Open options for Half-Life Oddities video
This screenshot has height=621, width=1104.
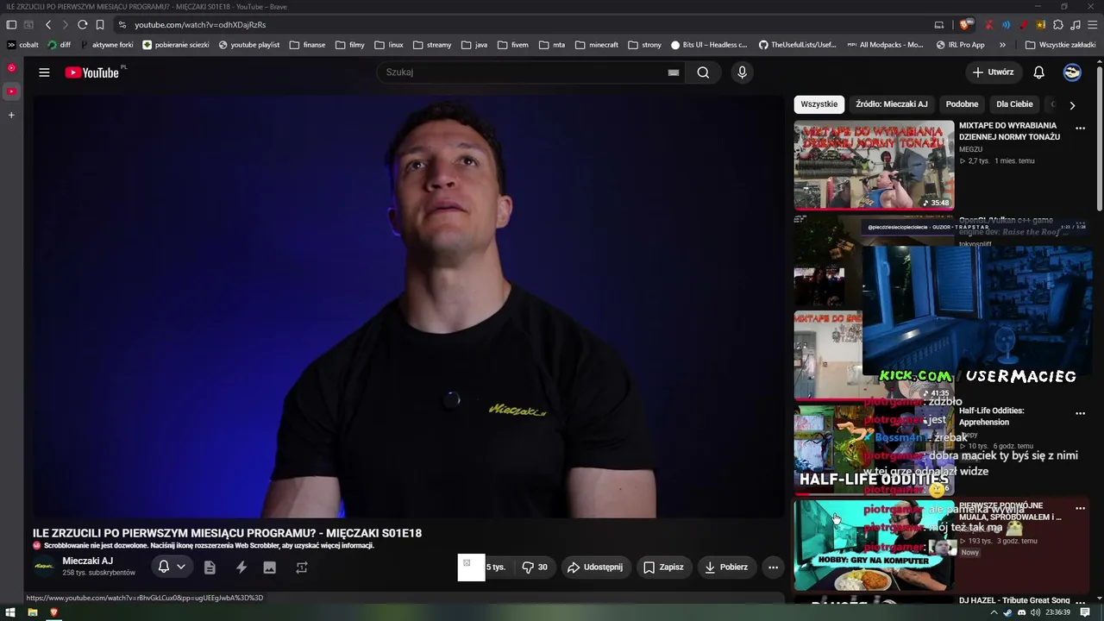(1080, 414)
